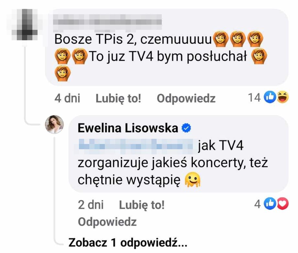This screenshot has width=298, height=253.
Task: Click the blurred mentioned name in the reply
Action: [x=136, y=146]
